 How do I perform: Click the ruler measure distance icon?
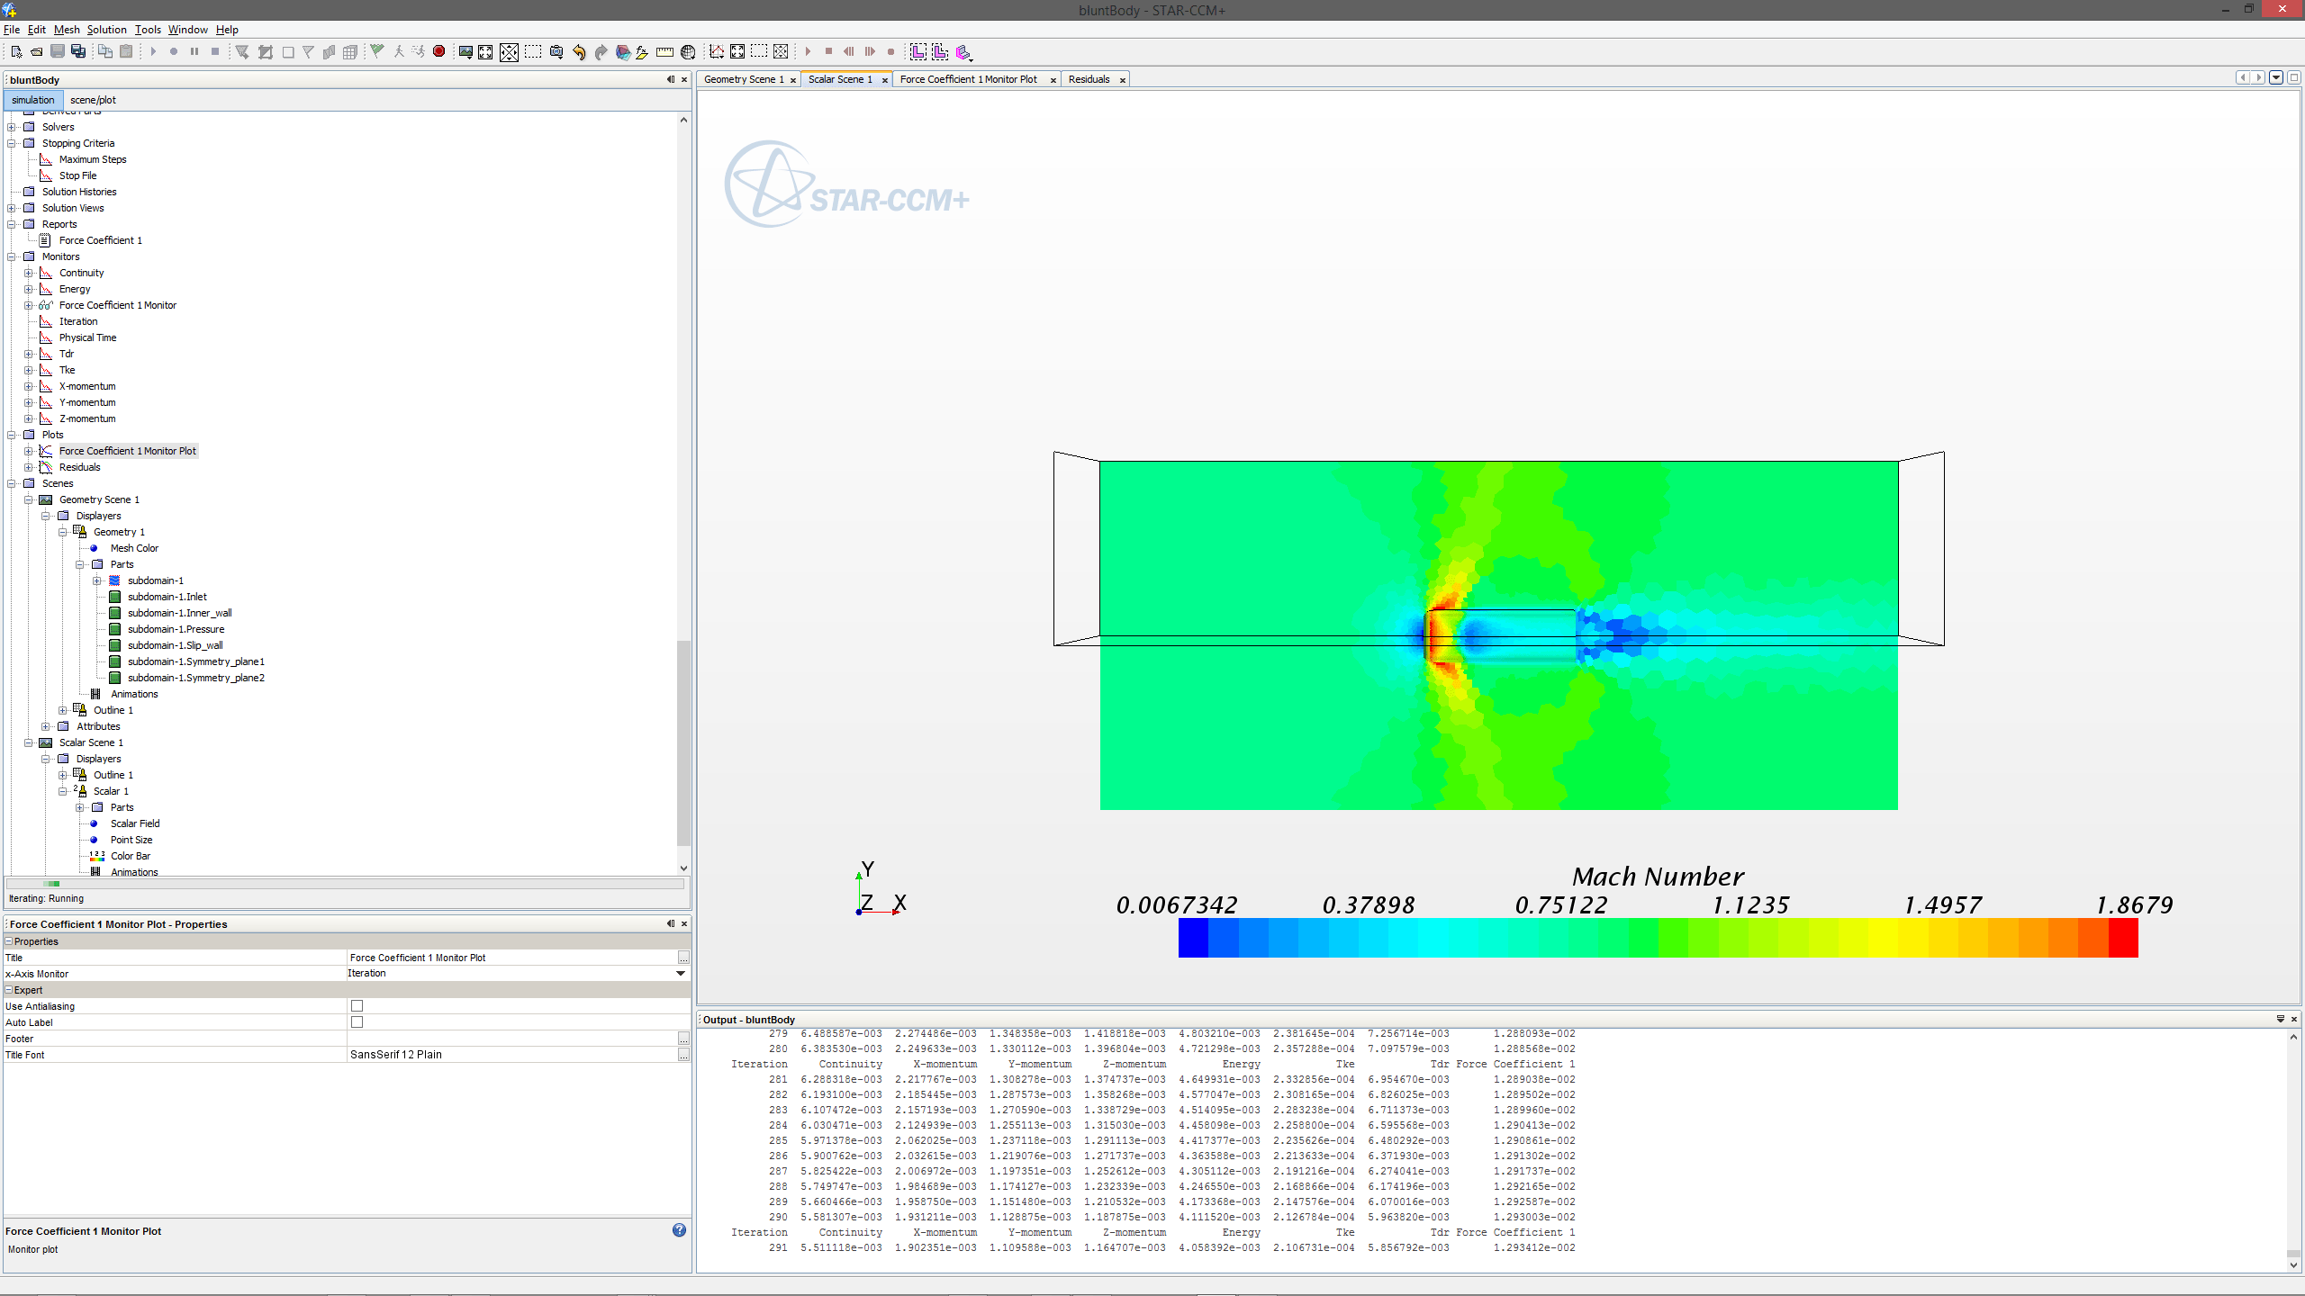click(664, 52)
